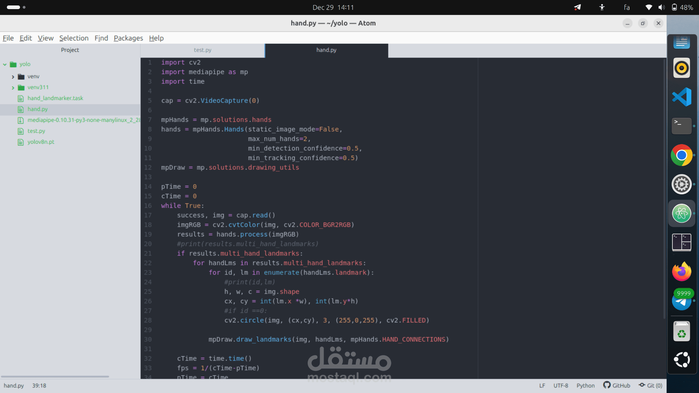Click the project panel horizontal scrollbar

(x=55, y=377)
